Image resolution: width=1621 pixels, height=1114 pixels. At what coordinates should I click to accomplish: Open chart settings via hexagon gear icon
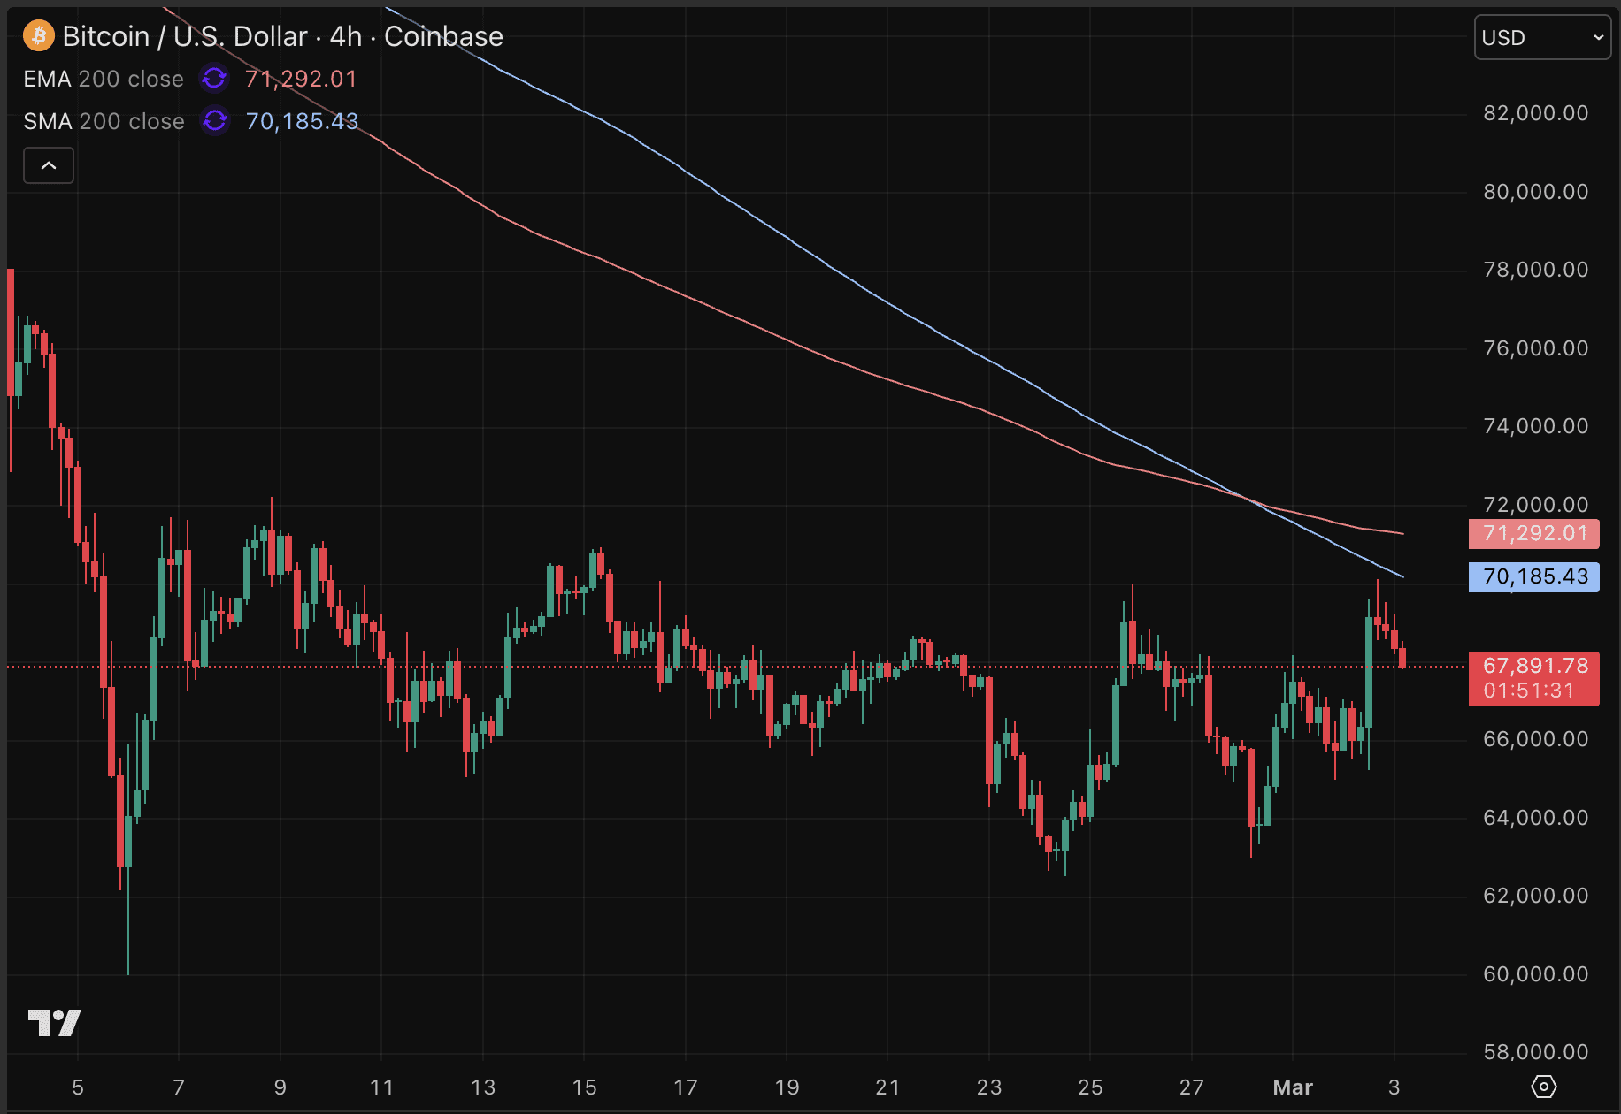[1543, 1087]
